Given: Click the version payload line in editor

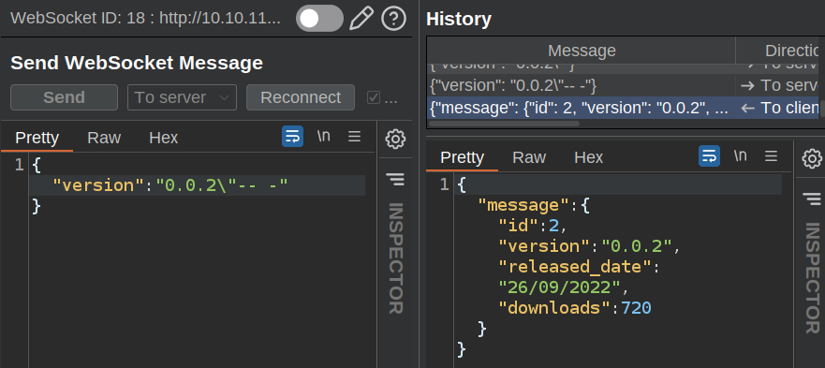Looking at the screenshot, I should 198,185.
